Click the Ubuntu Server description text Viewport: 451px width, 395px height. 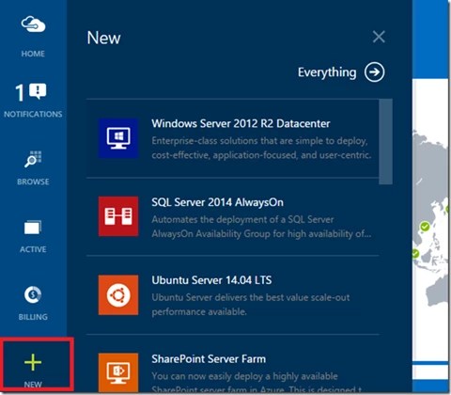click(x=251, y=305)
